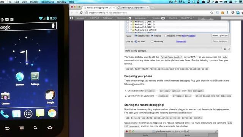Click the wrench-shaped extension icon in Chrome toolbar
The height and width of the screenshot is (137, 243).
(x=233, y=13)
